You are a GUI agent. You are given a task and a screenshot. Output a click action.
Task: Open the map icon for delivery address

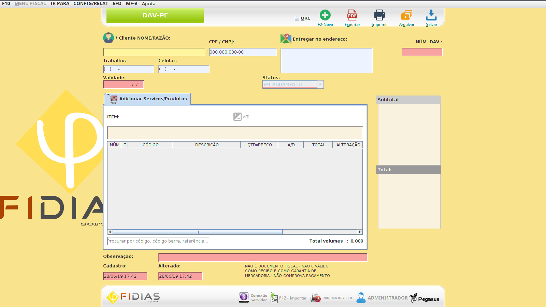pyautogui.click(x=286, y=39)
